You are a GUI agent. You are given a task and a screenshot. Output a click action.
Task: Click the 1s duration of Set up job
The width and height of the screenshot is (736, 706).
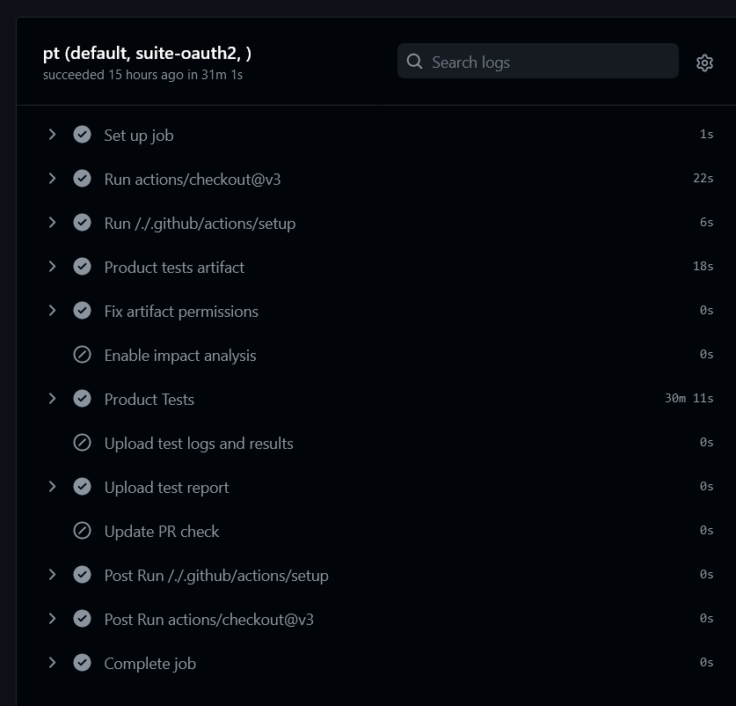(x=706, y=135)
